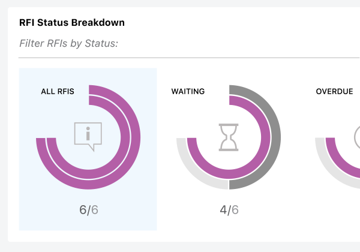
Task: Select the OVERDUE filter label
Action: [334, 91]
